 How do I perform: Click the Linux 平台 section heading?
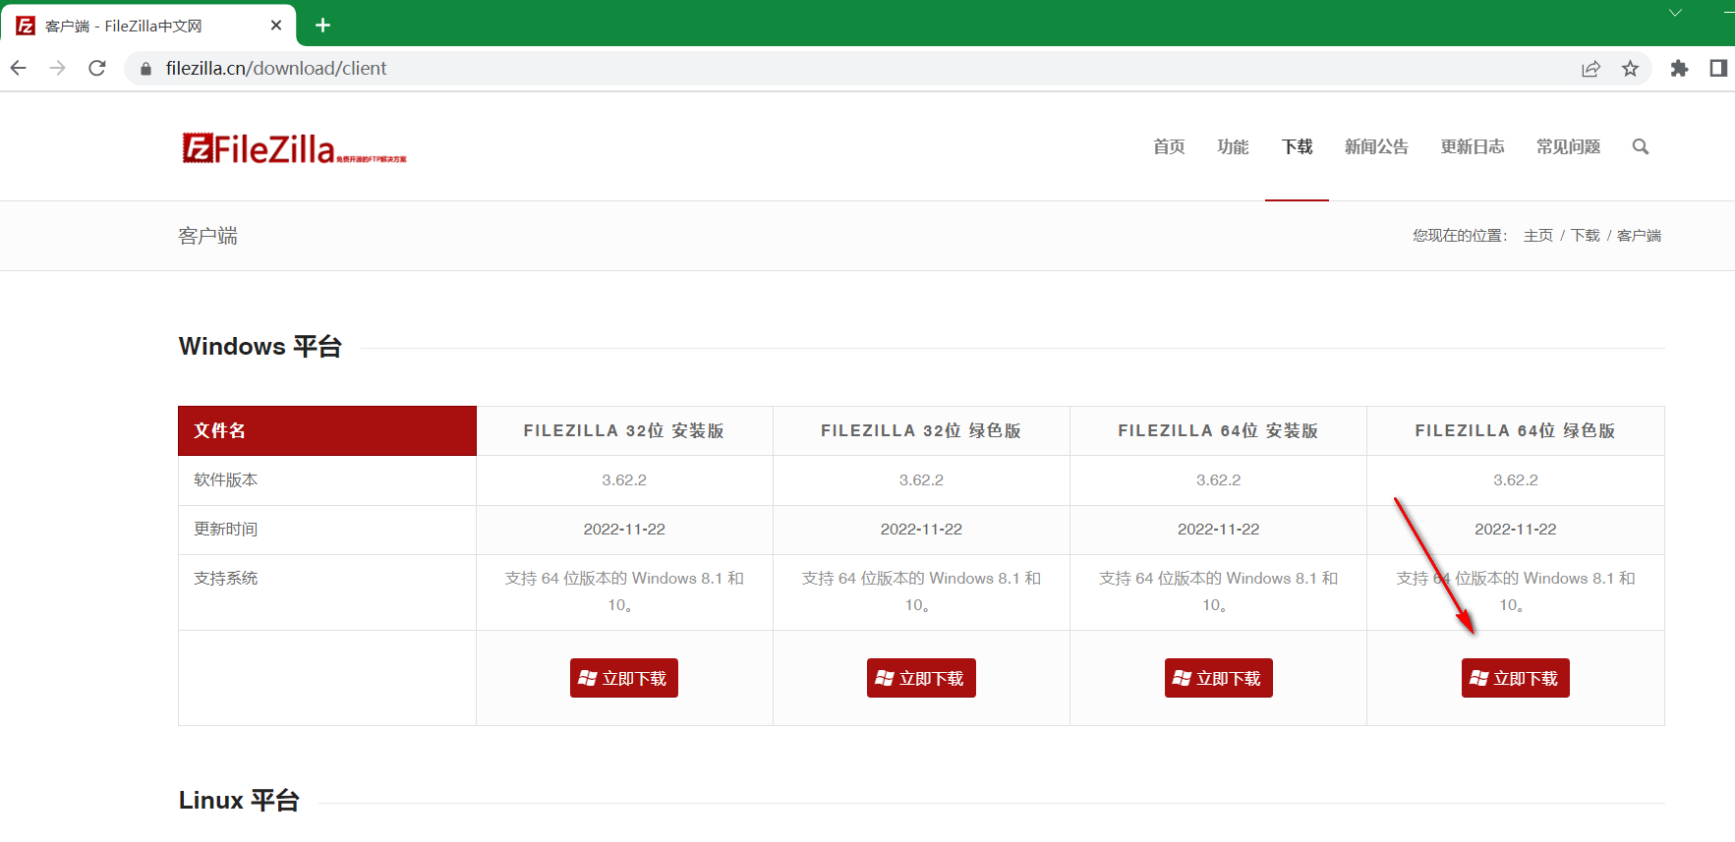click(239, 801)
